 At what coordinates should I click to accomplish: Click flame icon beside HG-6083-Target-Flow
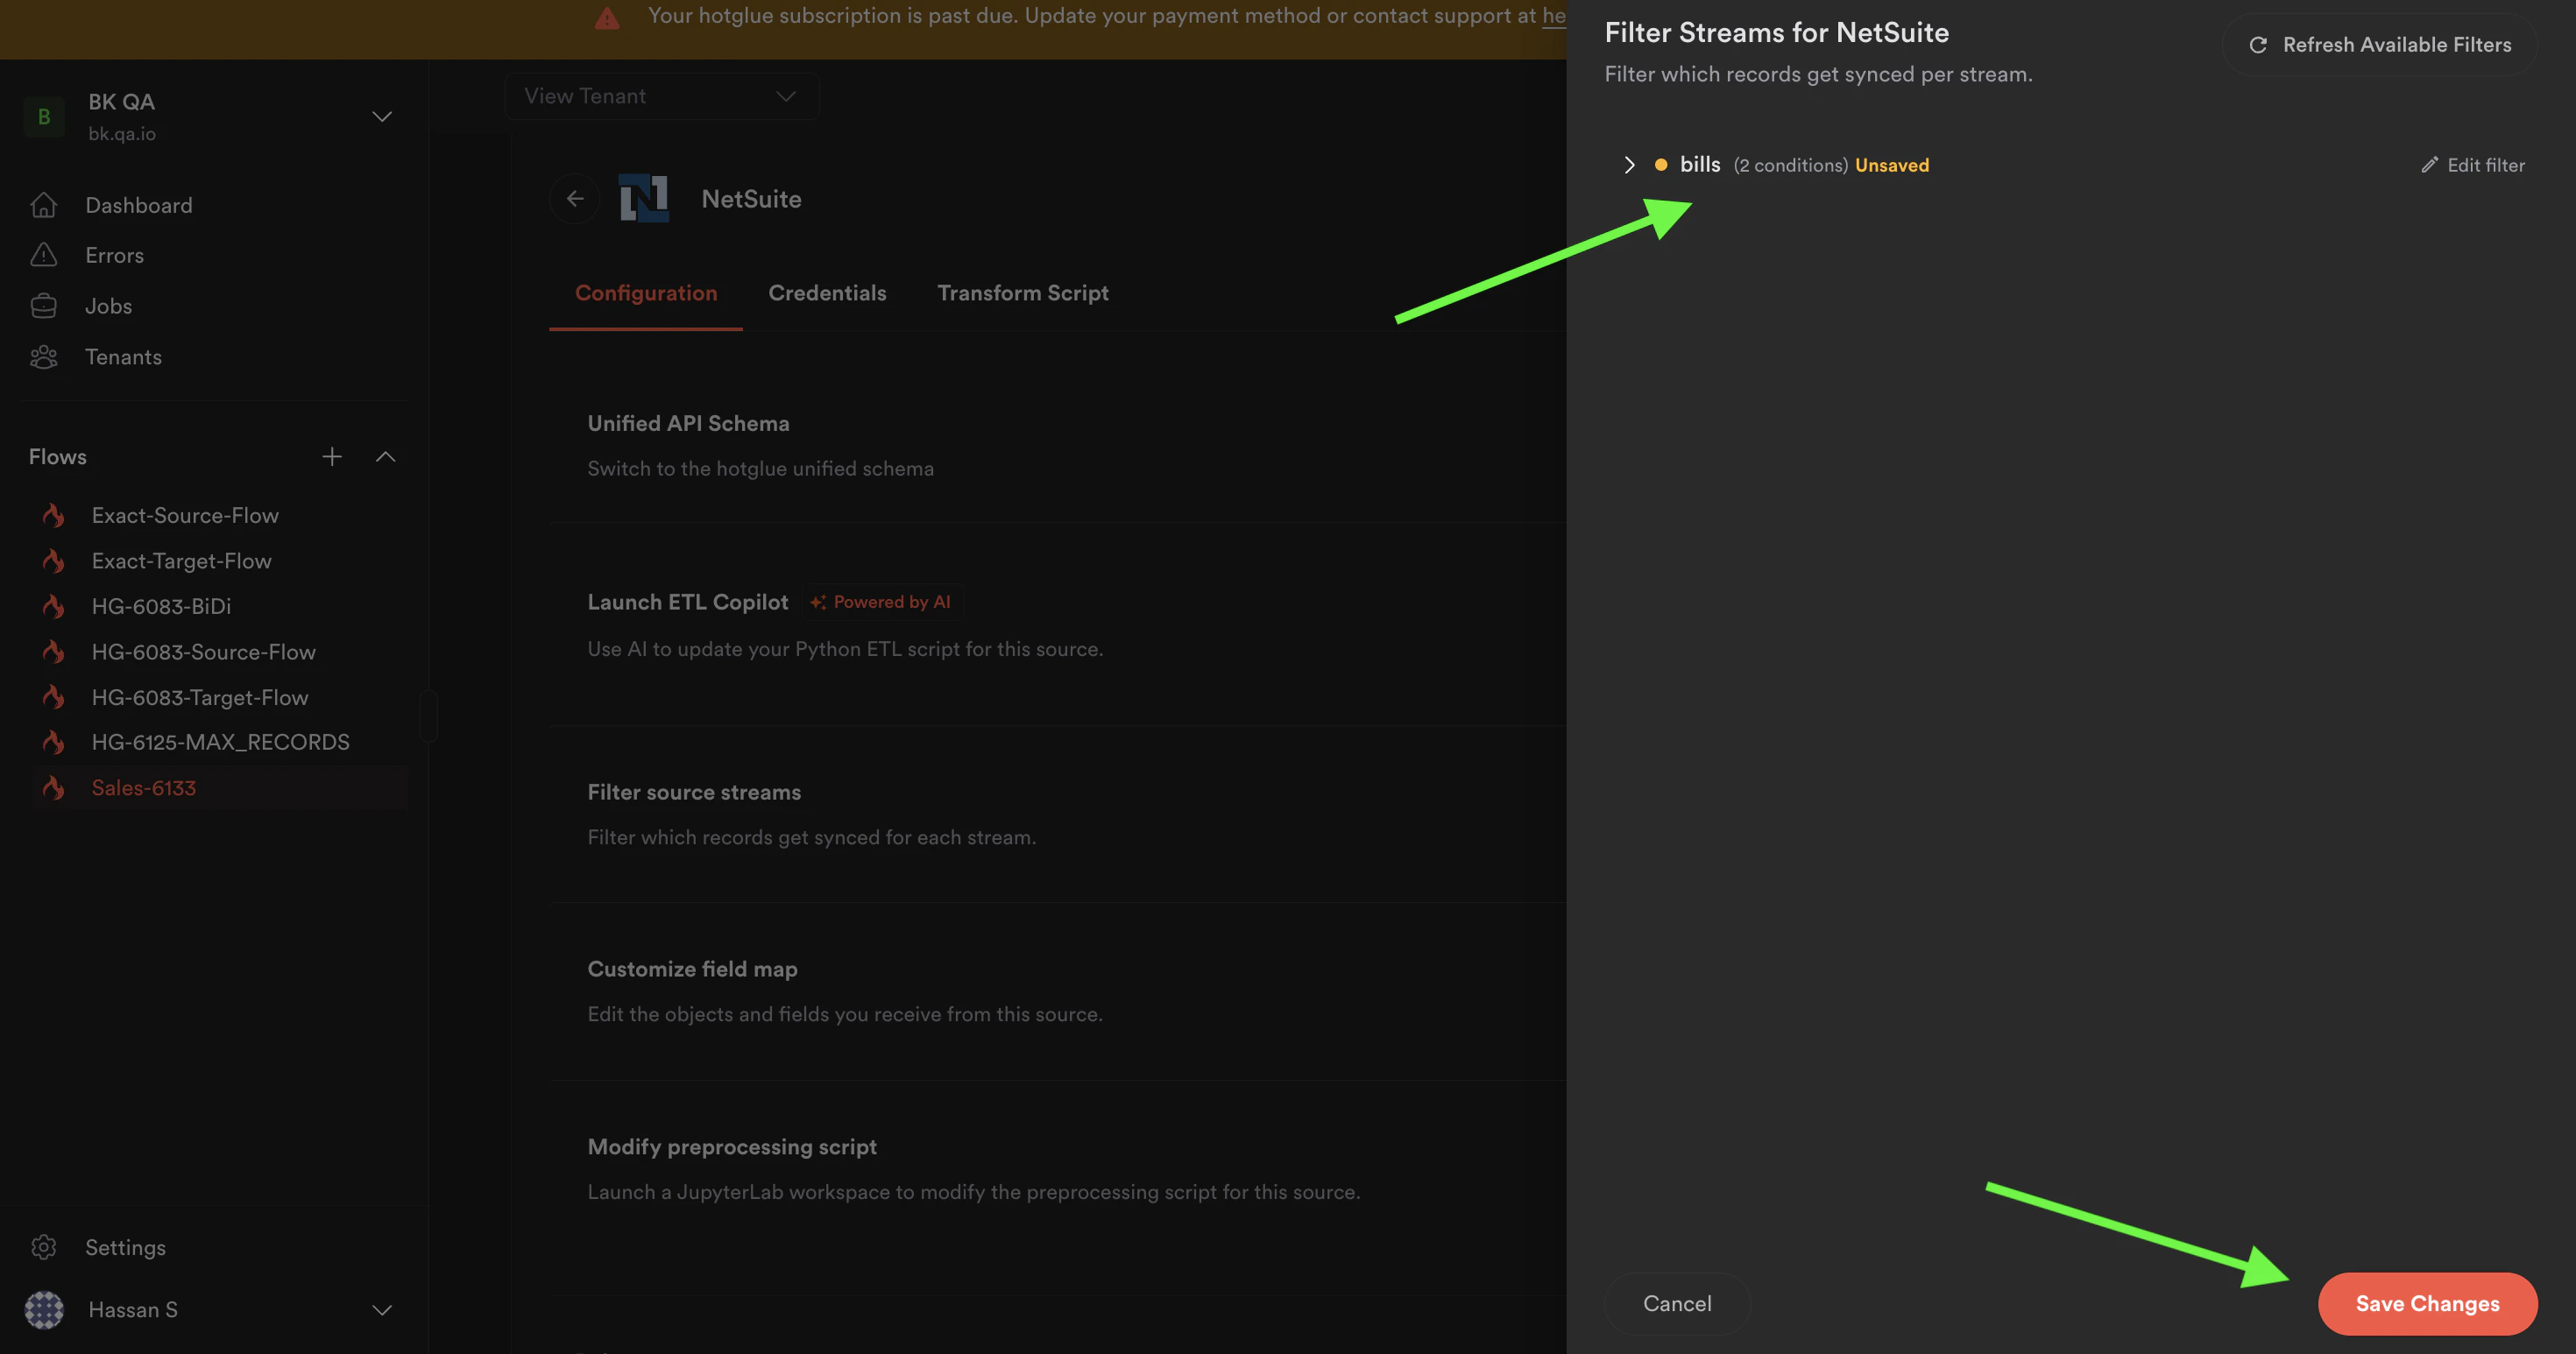pyautogui.click(x=53, y=697)
